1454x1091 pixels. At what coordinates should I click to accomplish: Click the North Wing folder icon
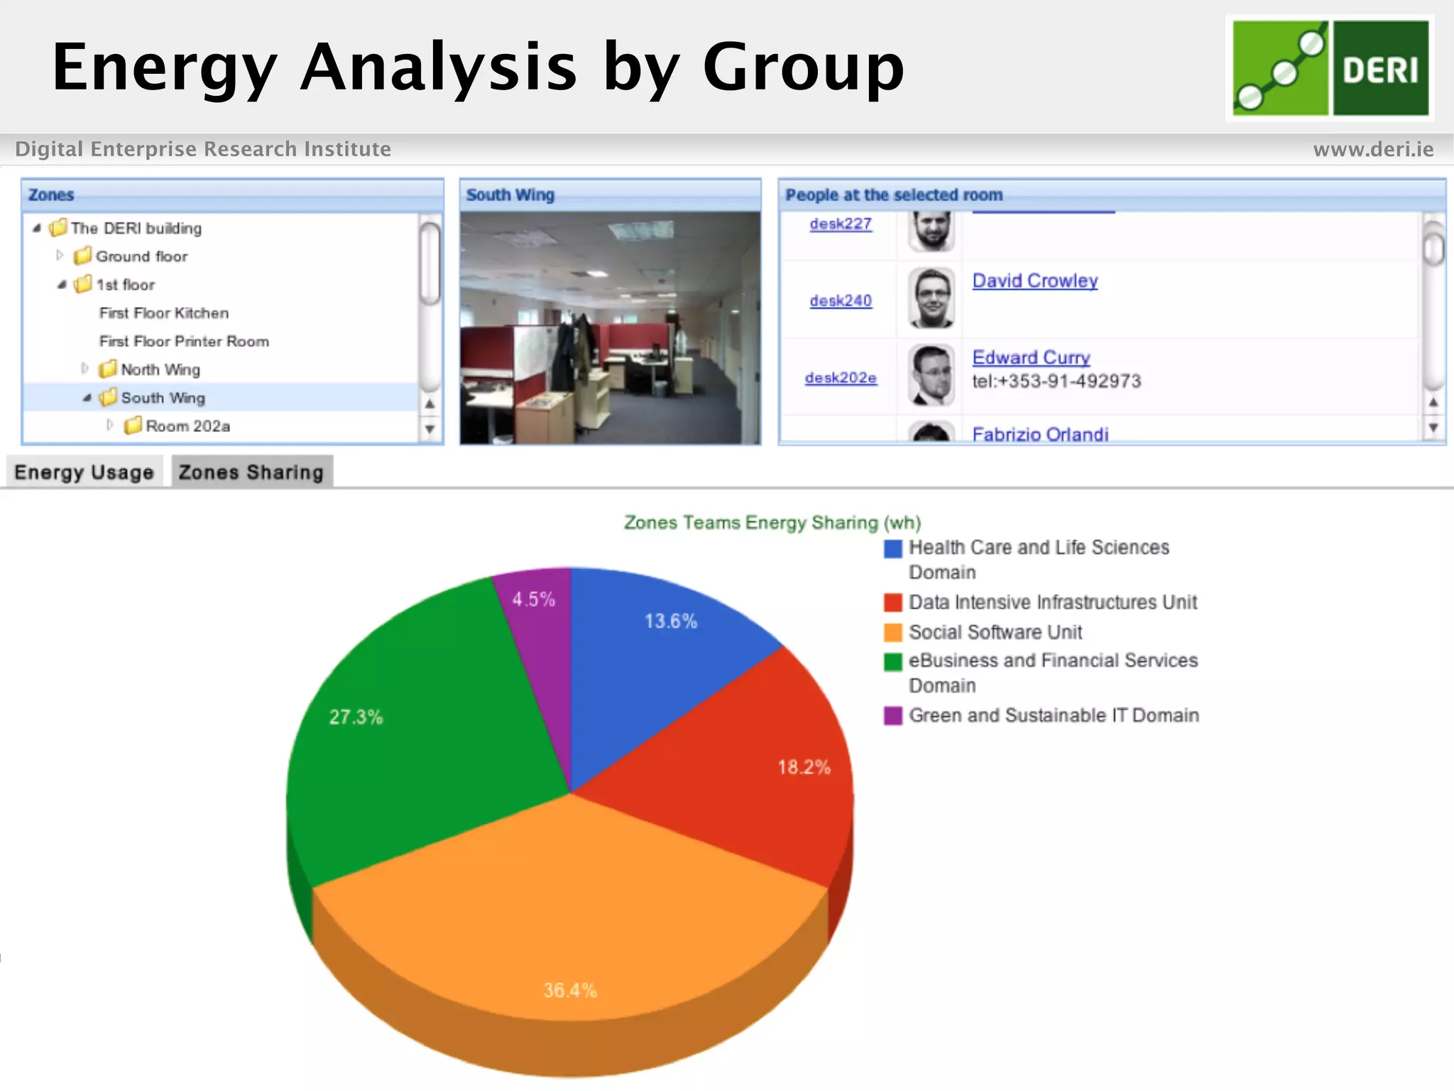[x=108, y=369]
